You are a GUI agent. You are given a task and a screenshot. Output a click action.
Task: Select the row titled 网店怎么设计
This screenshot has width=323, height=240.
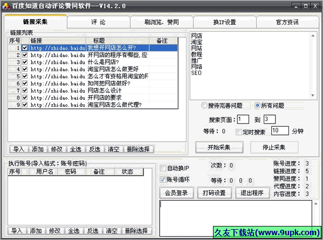93,91
